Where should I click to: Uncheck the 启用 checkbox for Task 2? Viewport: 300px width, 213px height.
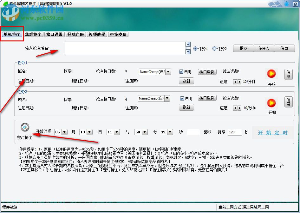click(181, 98)
